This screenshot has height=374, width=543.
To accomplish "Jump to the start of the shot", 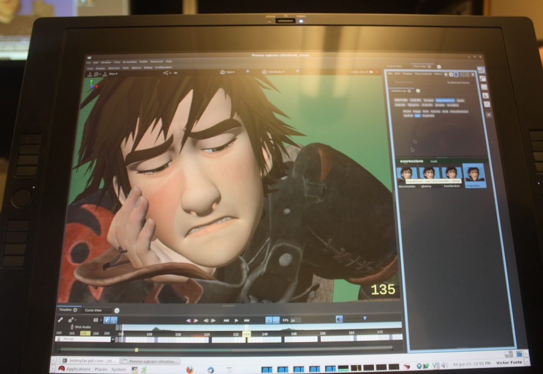I will click(226, 320).
